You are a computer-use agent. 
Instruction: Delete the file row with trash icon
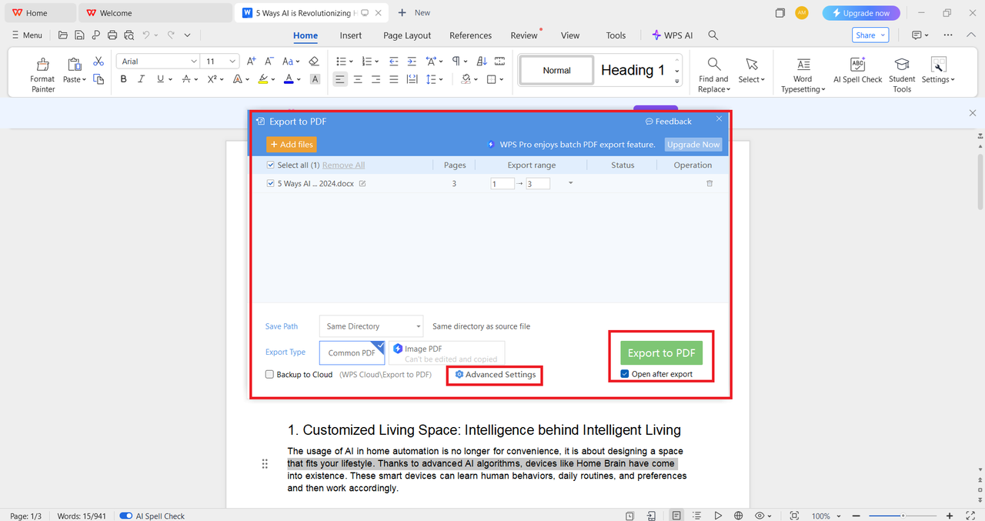pos(710,183)
